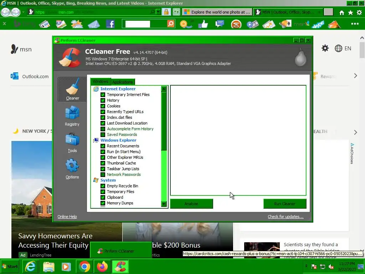Switch to Explore the world browser tab
The width and height of the screenshot is (365, 274).
coord(217,12)
